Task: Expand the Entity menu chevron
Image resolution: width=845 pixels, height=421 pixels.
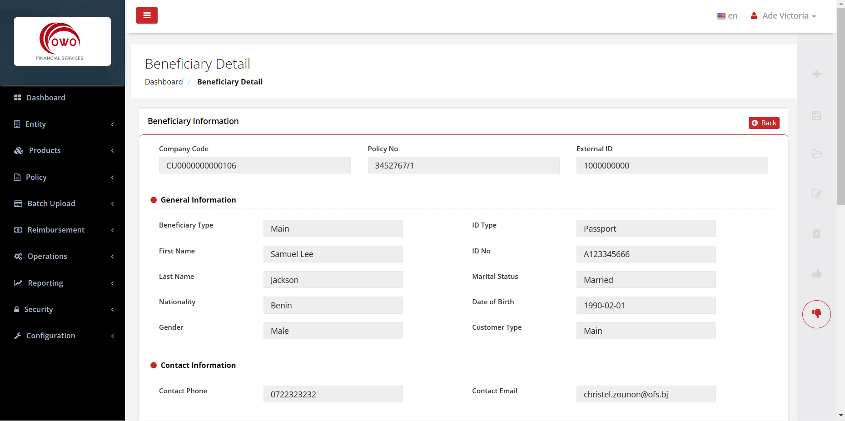Action: coord(112,124)
